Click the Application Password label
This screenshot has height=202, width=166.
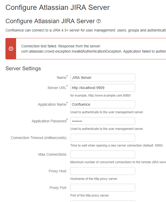pyautogui.click(x=49, y=121)
